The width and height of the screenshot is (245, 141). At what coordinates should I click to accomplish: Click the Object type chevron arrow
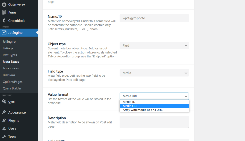[186, 46]
